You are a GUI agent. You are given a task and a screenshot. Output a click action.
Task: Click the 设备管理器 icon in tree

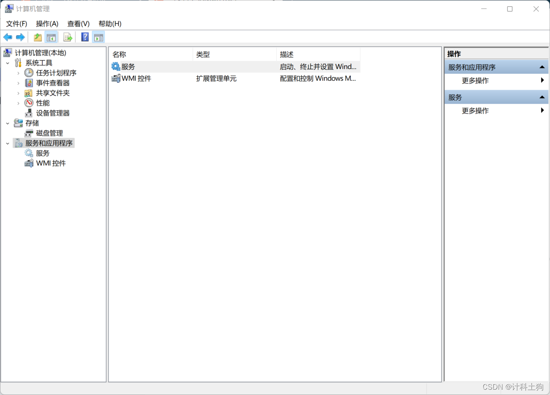[x=29, y=113]
